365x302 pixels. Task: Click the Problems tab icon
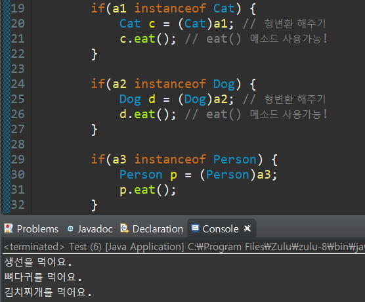tap(9, 228)
